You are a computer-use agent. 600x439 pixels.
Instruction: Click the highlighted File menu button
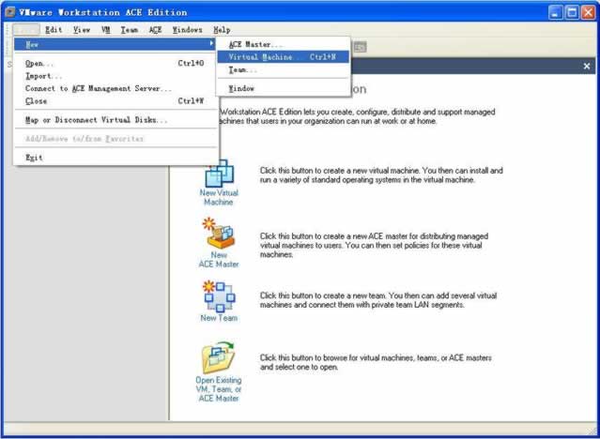click(x=25, y=30)
